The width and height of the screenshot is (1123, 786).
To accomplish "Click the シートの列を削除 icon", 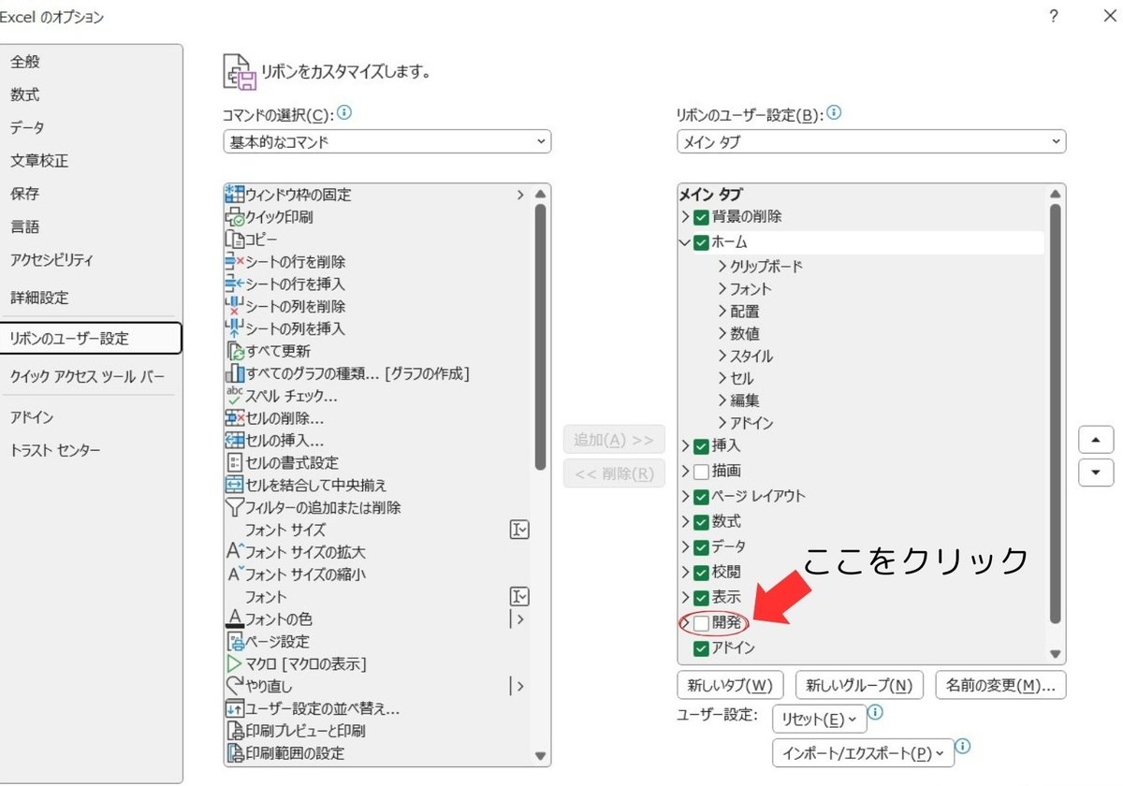I will point(235,306).
